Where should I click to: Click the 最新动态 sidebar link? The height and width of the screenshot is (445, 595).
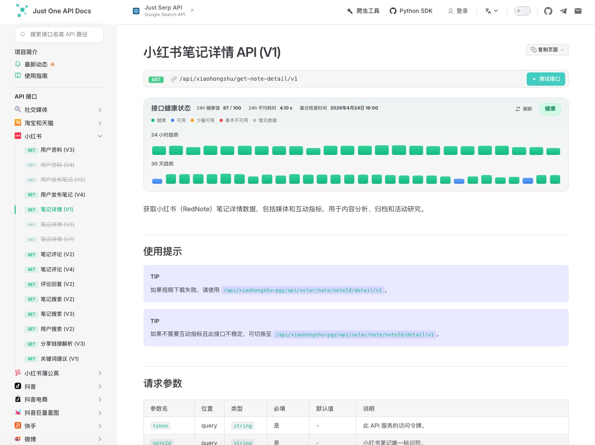pyautogui.click(x=36, y=65)
